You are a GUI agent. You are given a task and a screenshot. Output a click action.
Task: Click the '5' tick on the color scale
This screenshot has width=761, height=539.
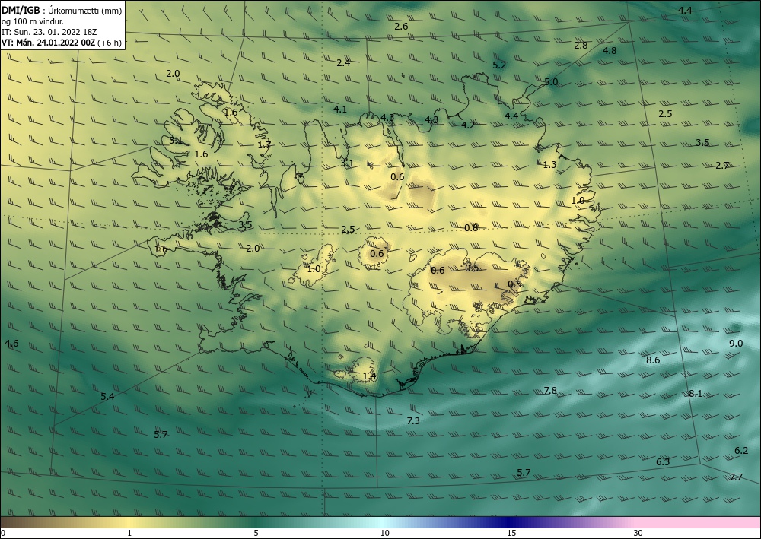256,534
